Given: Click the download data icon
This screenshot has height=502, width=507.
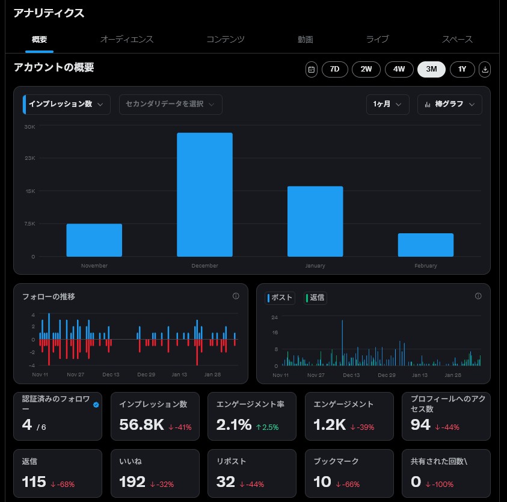Looking at the screenshot, I should pyautogui.click(x=485, y=69).
